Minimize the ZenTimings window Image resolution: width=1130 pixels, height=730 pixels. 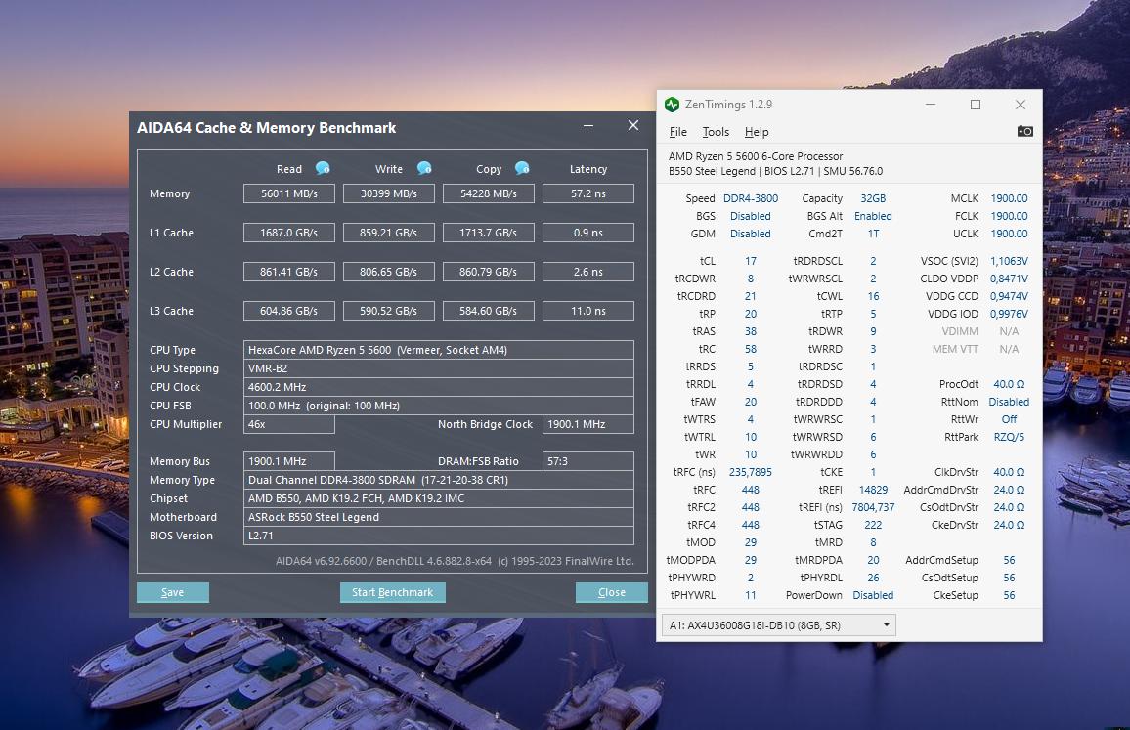click(x=930, y=105)
